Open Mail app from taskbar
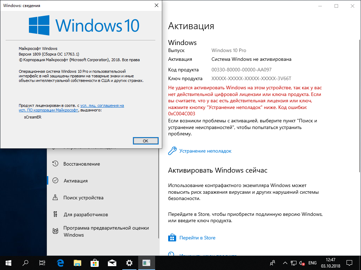Screen dimensions: 361x270 112,263
